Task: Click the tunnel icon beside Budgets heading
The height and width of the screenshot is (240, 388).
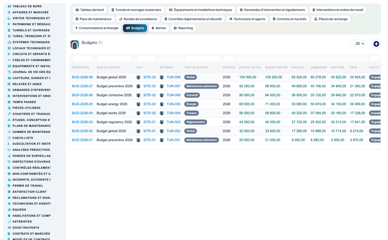Action: [x=75, y=45]
